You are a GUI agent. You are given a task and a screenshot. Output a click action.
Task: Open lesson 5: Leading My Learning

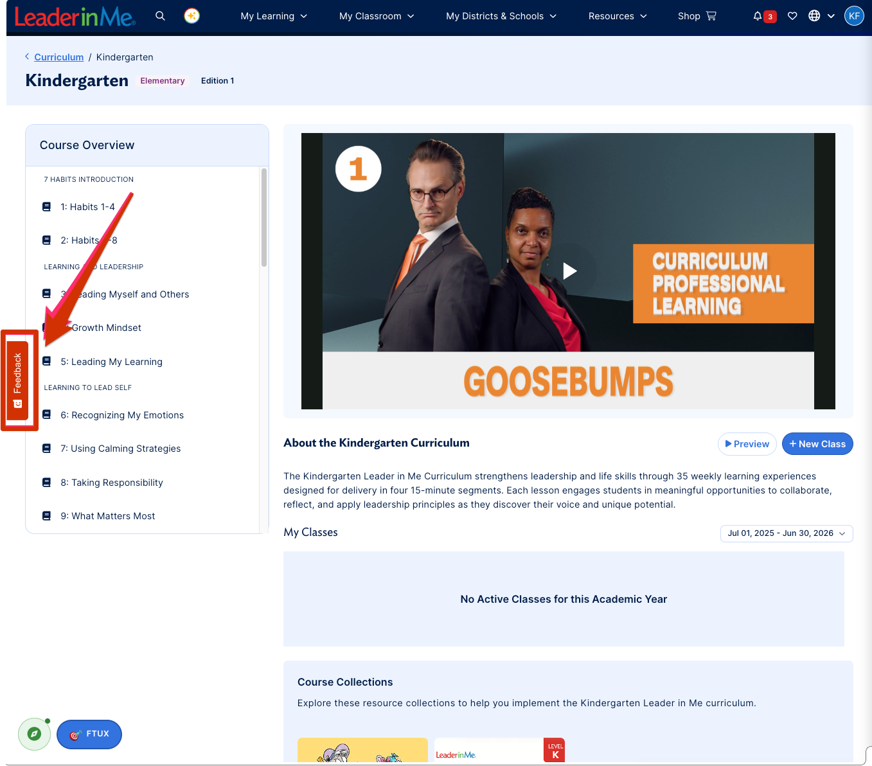[x=111, y=362]
